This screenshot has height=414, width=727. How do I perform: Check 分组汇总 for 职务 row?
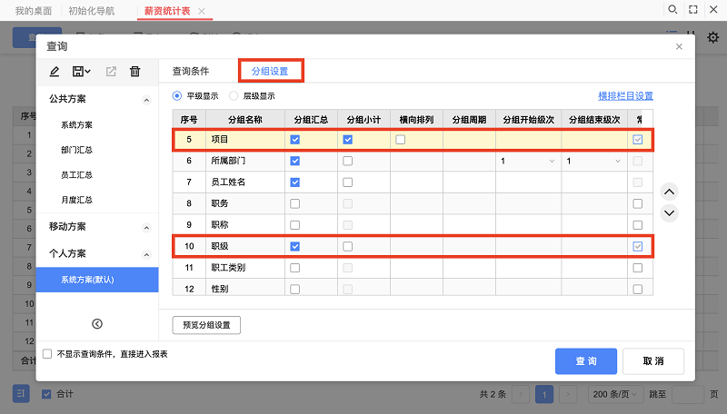(x=294, y=203)
